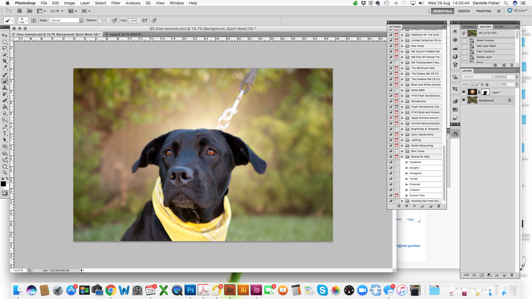Click the Select Inverse history state
Image resolution: width=532 pixels, height=299 pixels.
(485, 40)
